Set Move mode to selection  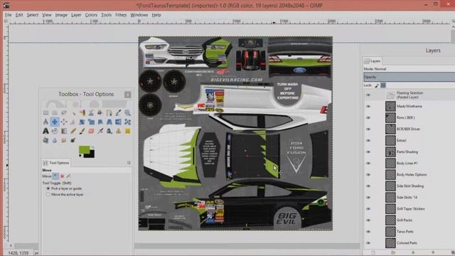click(62, 176)
